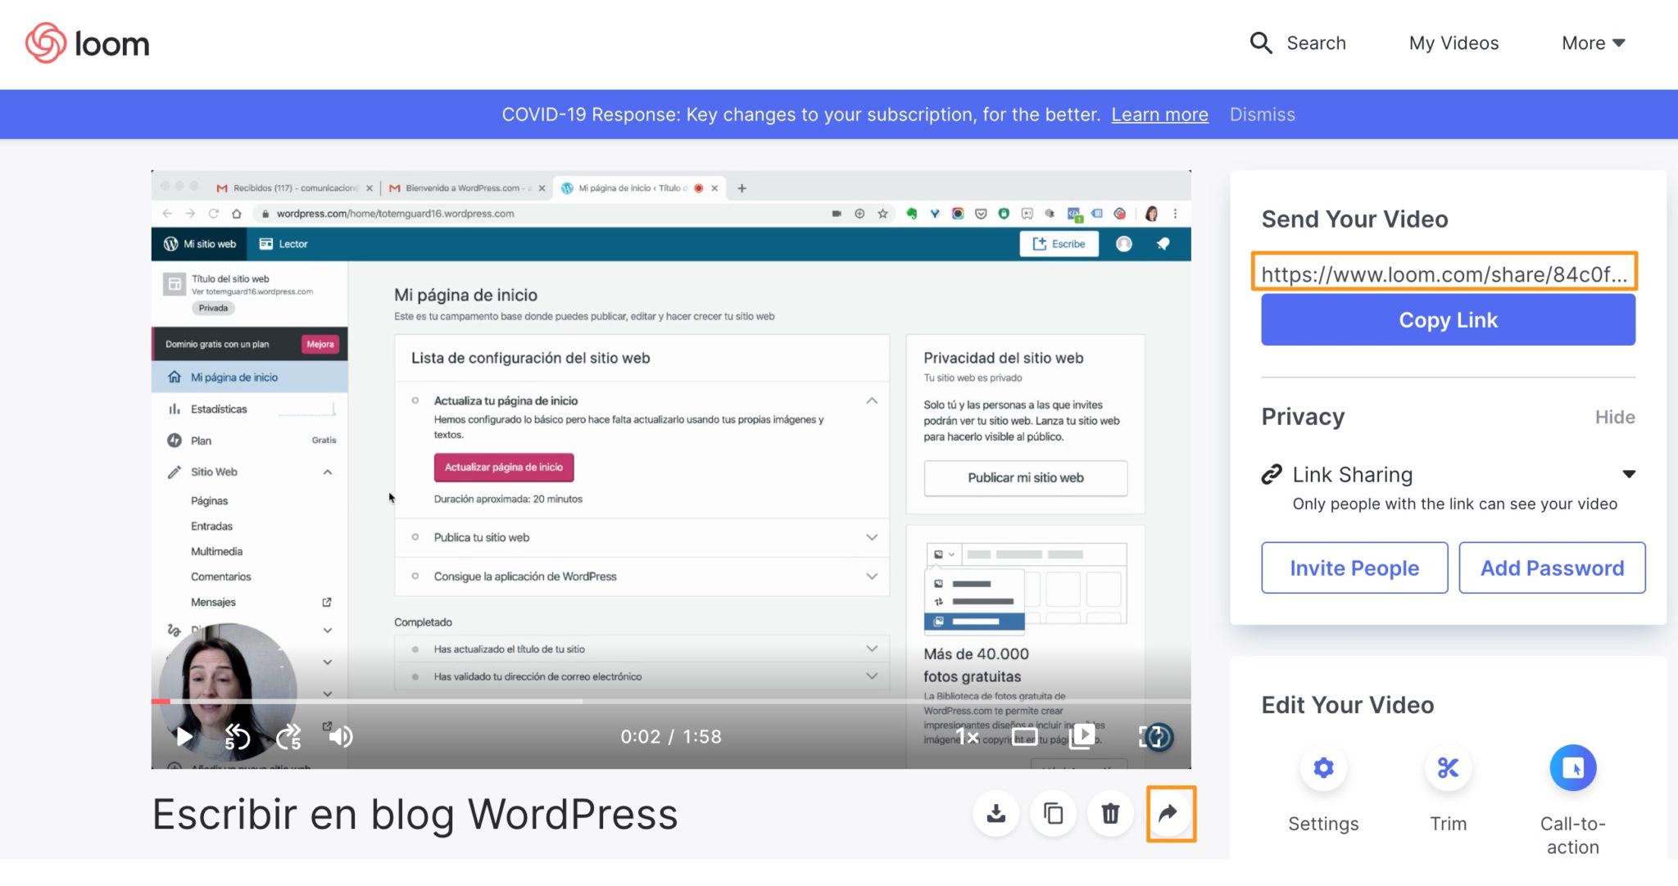
Task: Mute the video volume
Action: point(341,737)
